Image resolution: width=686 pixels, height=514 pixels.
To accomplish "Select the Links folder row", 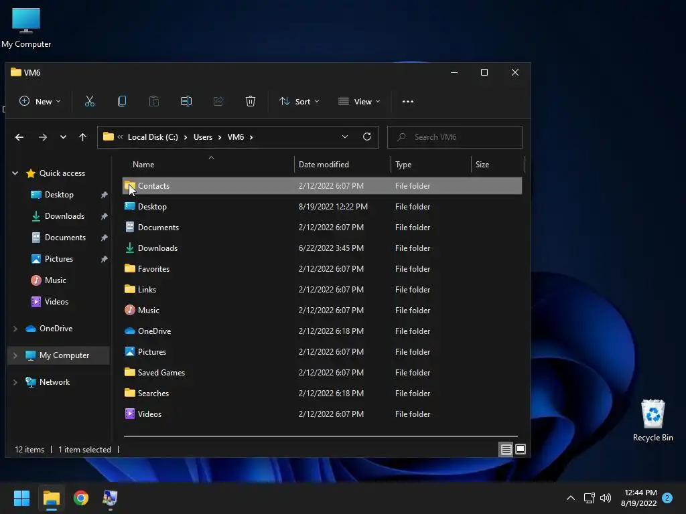I will [x=322, y=289].
